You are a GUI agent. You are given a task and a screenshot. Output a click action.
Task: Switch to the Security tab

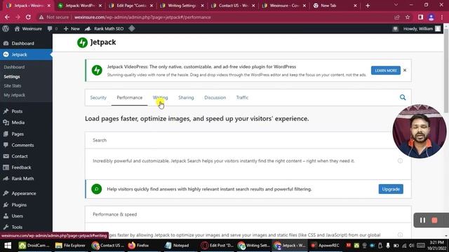(98, 98)
